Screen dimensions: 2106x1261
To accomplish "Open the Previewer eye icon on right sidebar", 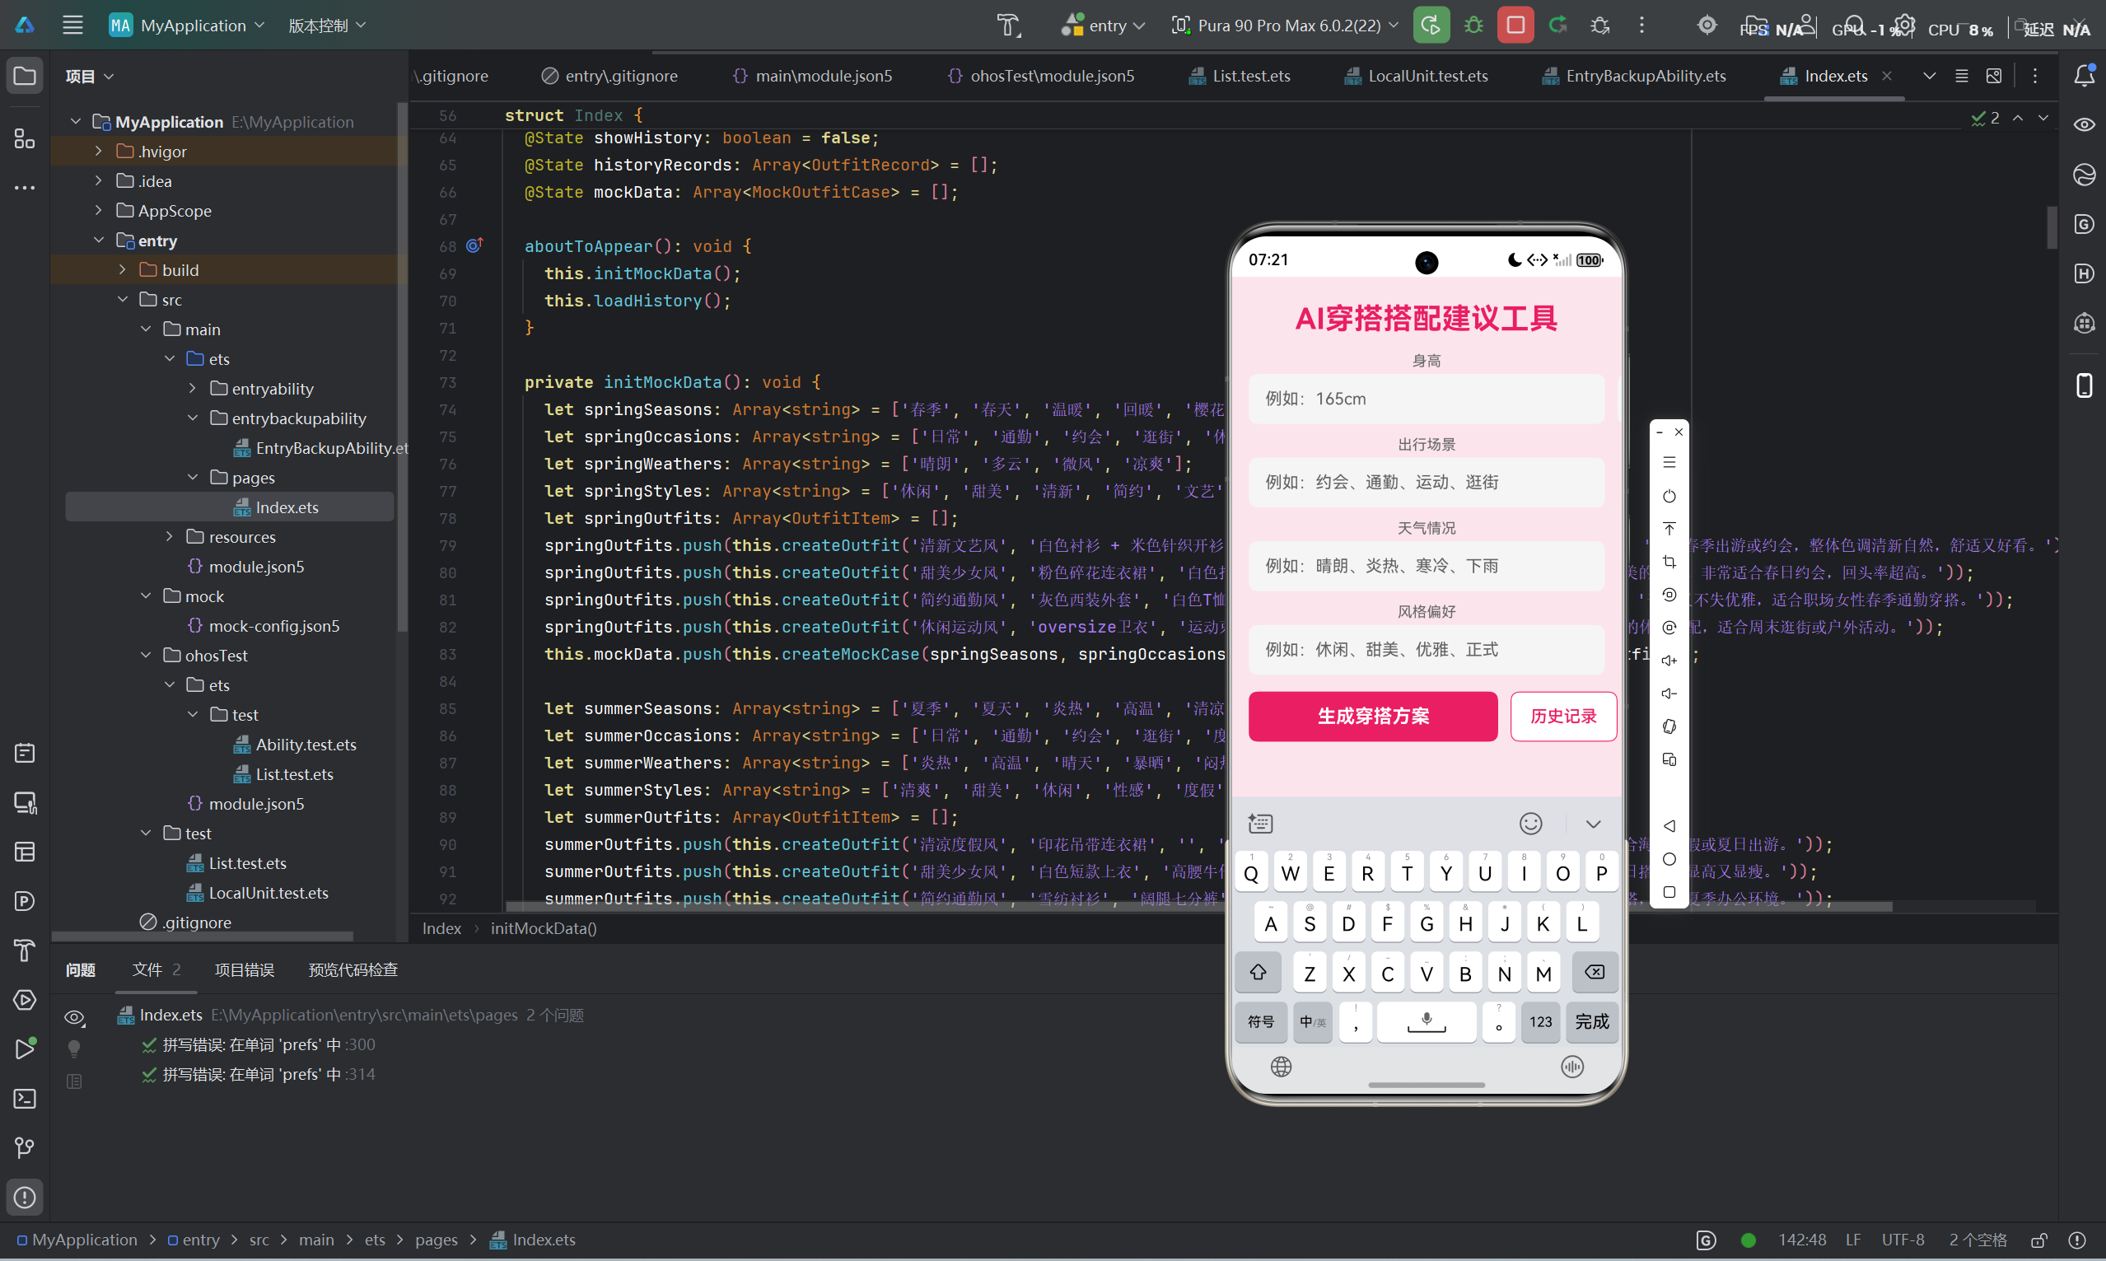I will click(2084, 125).
